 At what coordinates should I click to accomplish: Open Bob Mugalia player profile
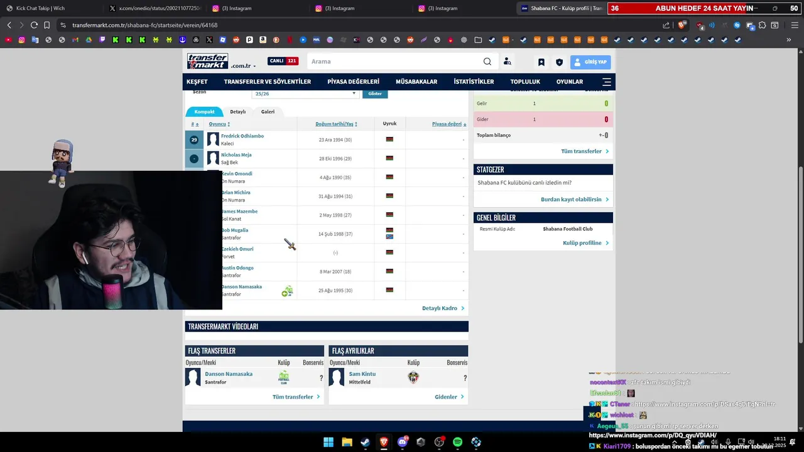click(236, 230)
